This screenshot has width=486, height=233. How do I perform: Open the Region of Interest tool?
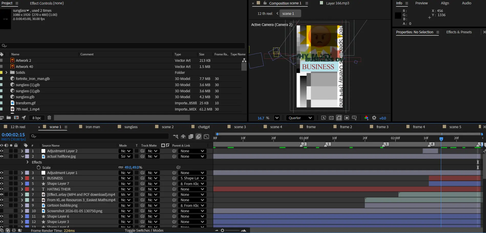pos(347,118)
